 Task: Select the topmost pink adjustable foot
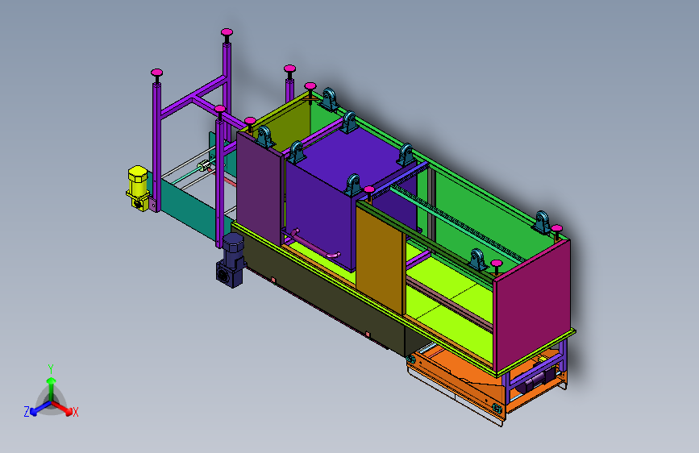227,32
